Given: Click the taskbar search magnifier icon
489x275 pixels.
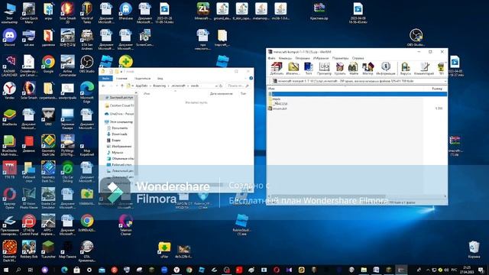Looking at the screenshot, I should [18, 270].
